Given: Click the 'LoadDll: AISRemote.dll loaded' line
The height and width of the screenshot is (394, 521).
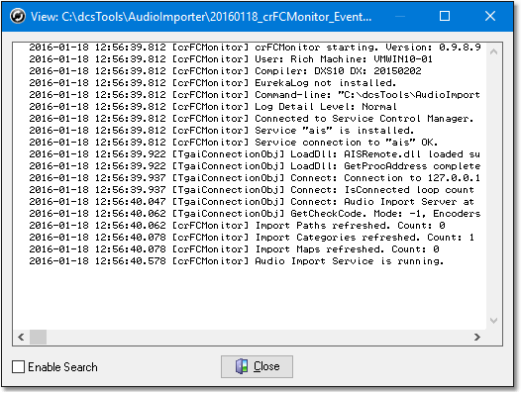Looking at the screenshot, I should (255, 154).
